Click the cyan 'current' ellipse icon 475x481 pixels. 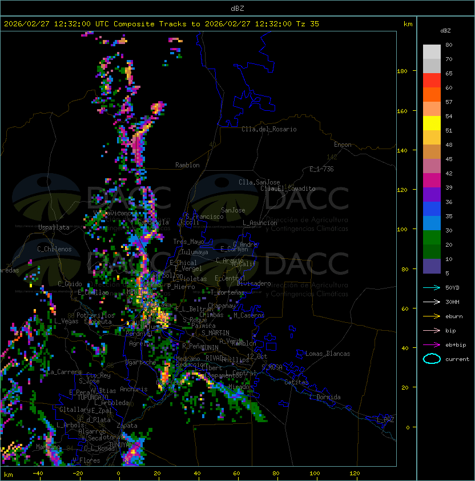tap(432, 359)
